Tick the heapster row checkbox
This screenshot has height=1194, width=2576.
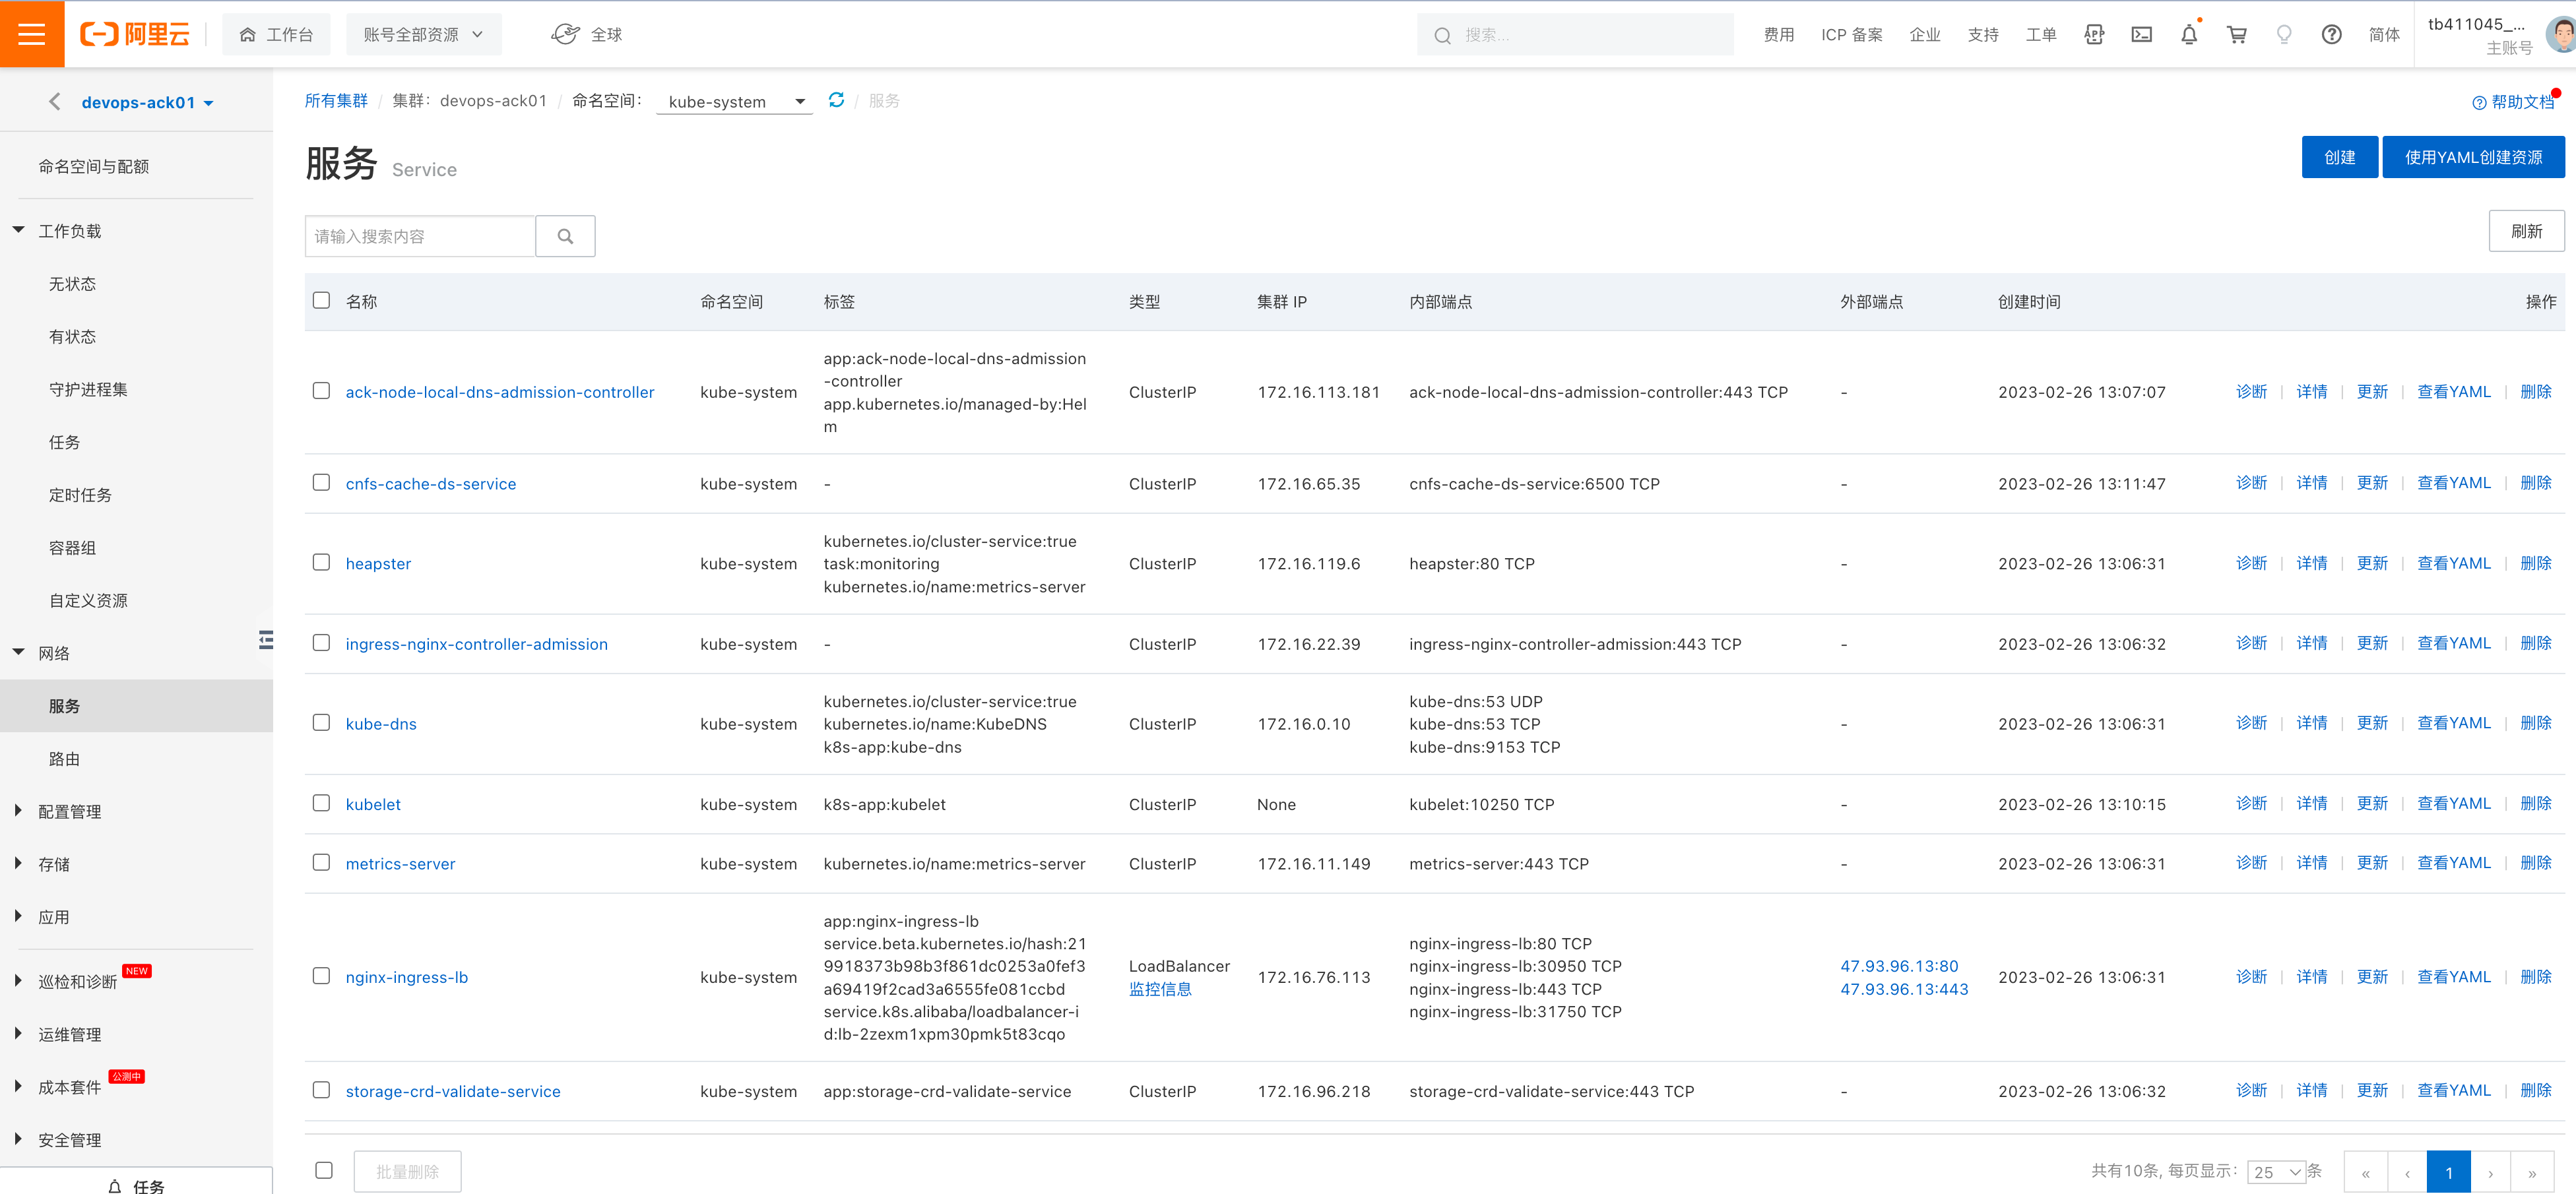[321, 563]
